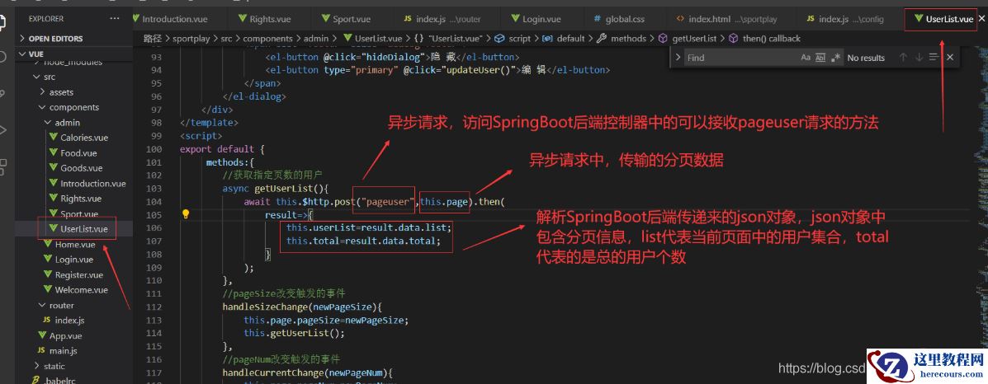This screenshot has height=384, width=988.
Task: Click components in the breadcrumb path
Action: [268, 39]
